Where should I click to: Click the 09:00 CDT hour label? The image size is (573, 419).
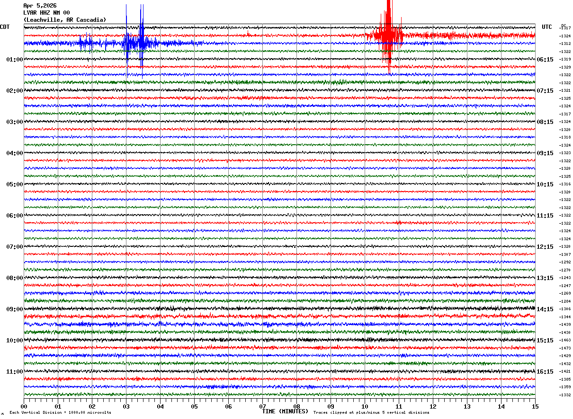tap(15, 309)
